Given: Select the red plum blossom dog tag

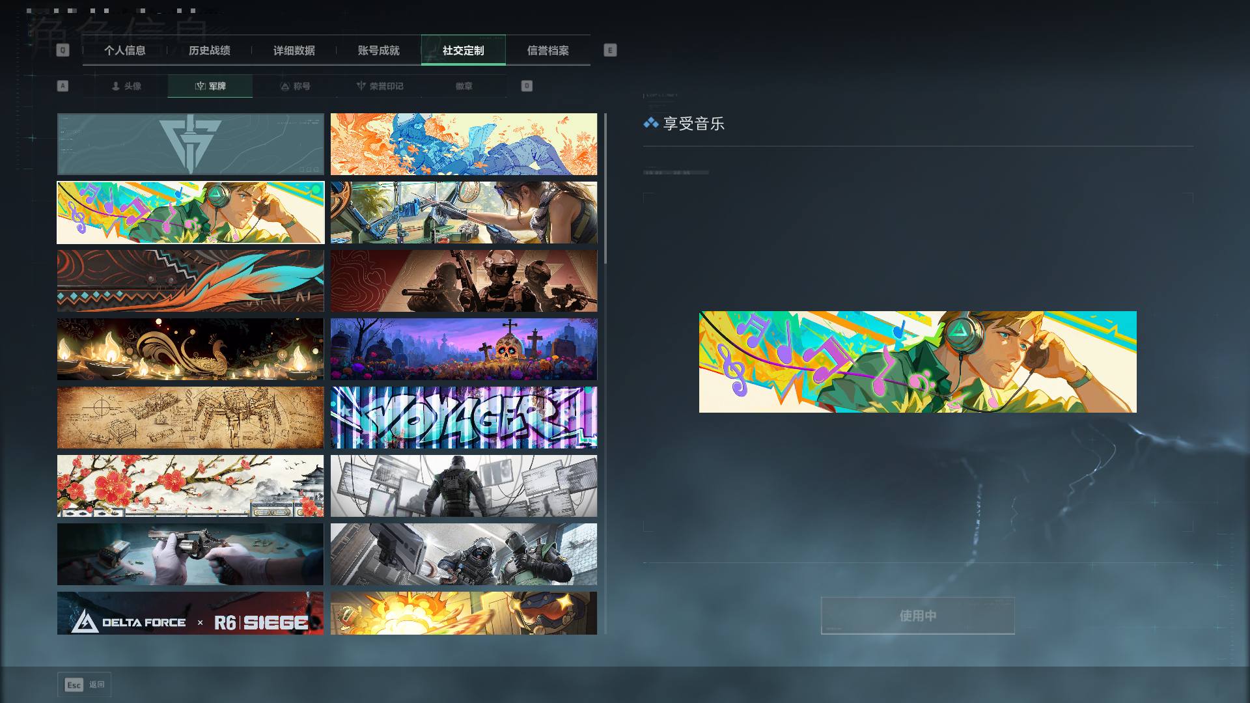Looking at the screenshot, I should click(x=190, y=486).
